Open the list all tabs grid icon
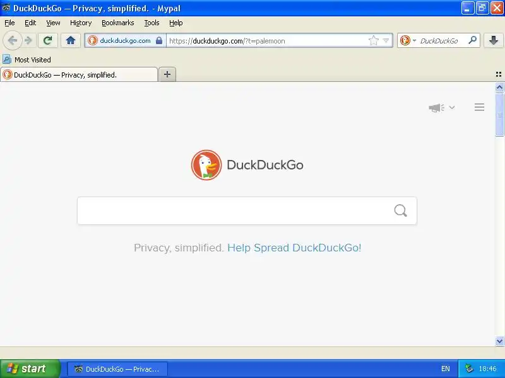Screen dimensions: 505x378 click(x=499, y=74)
